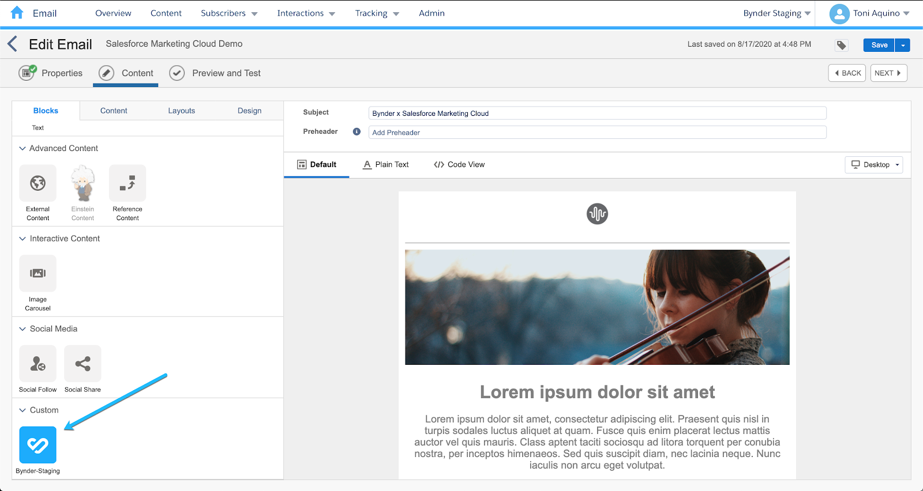Click the Subject input field
Viewport: 923px width, 491px height.
click(x=597, y=113)
